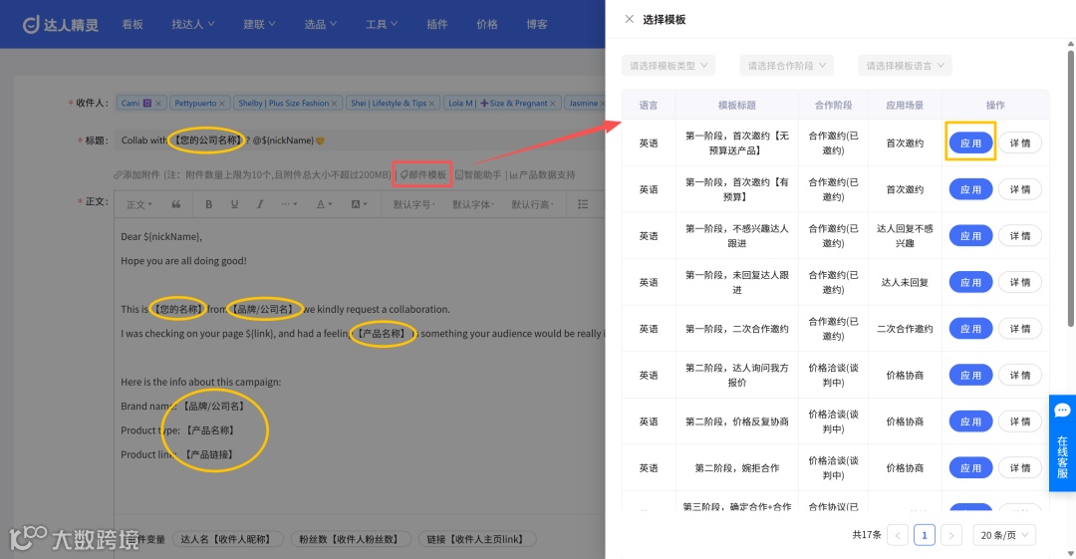Viewport: 1076px width, 559px height.
Task: Toggle bold formatting in the editor
Action: (208, 204)
